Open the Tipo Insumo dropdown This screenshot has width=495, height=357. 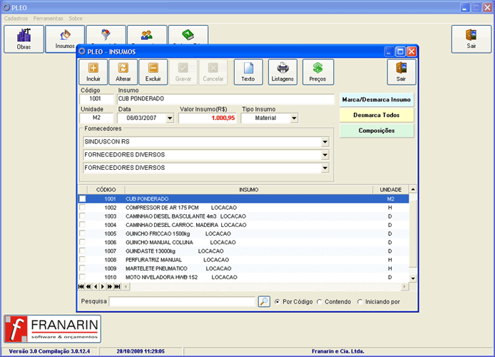coord(294,118)
